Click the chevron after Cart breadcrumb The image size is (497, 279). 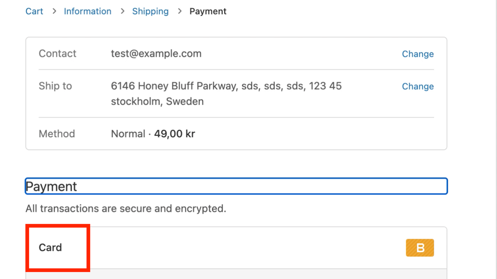54,11
